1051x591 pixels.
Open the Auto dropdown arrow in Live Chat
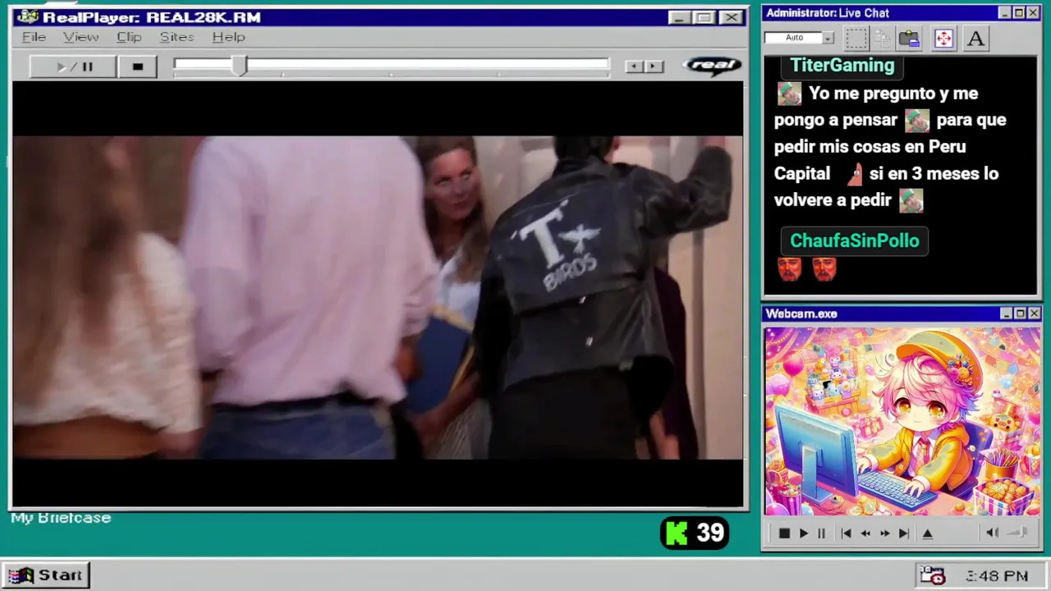(828, 38)
